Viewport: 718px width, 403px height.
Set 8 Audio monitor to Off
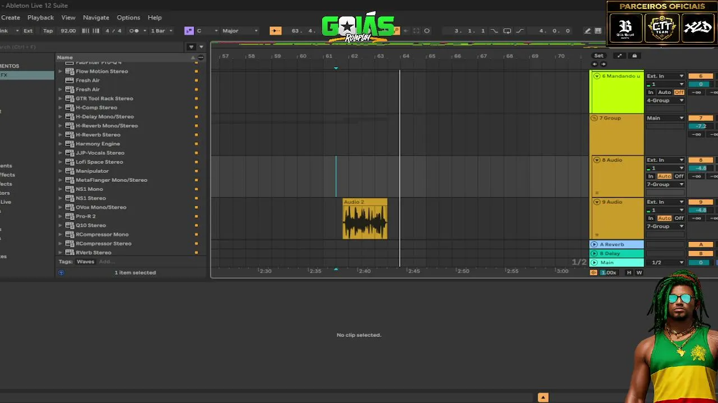679,176
